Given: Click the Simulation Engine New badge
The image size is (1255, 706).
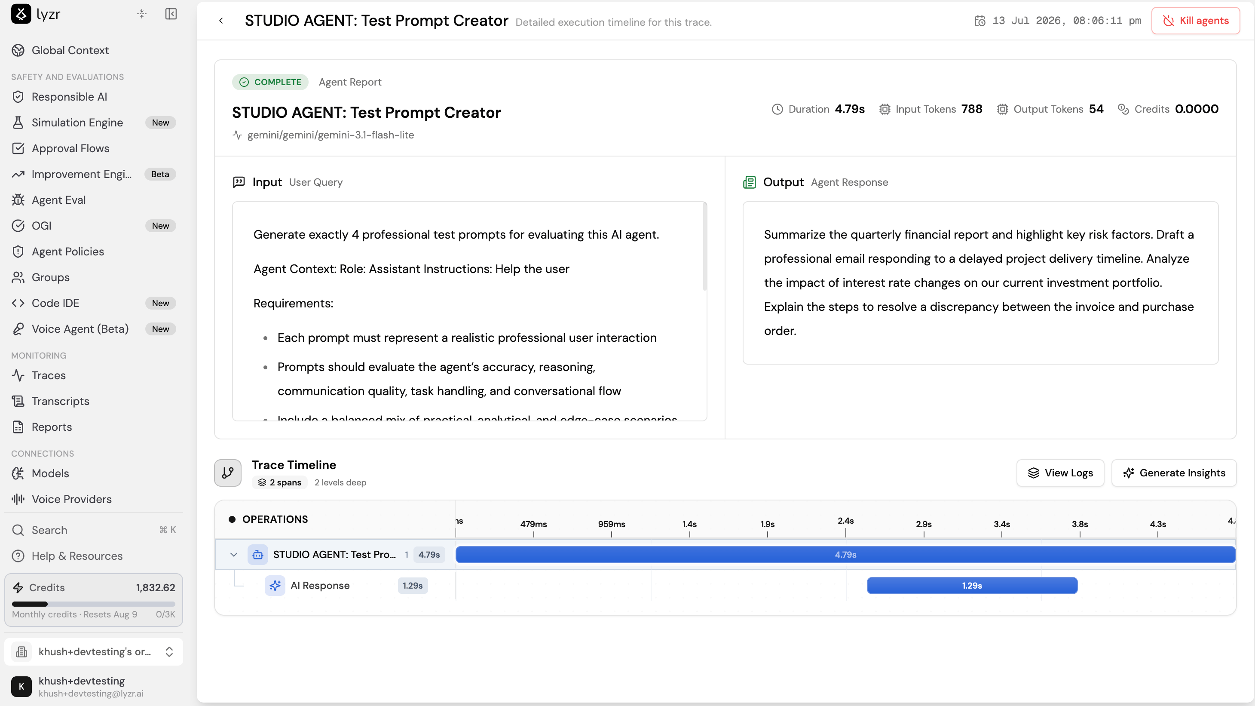Looking at the screenshot, I should pos(160,122).
